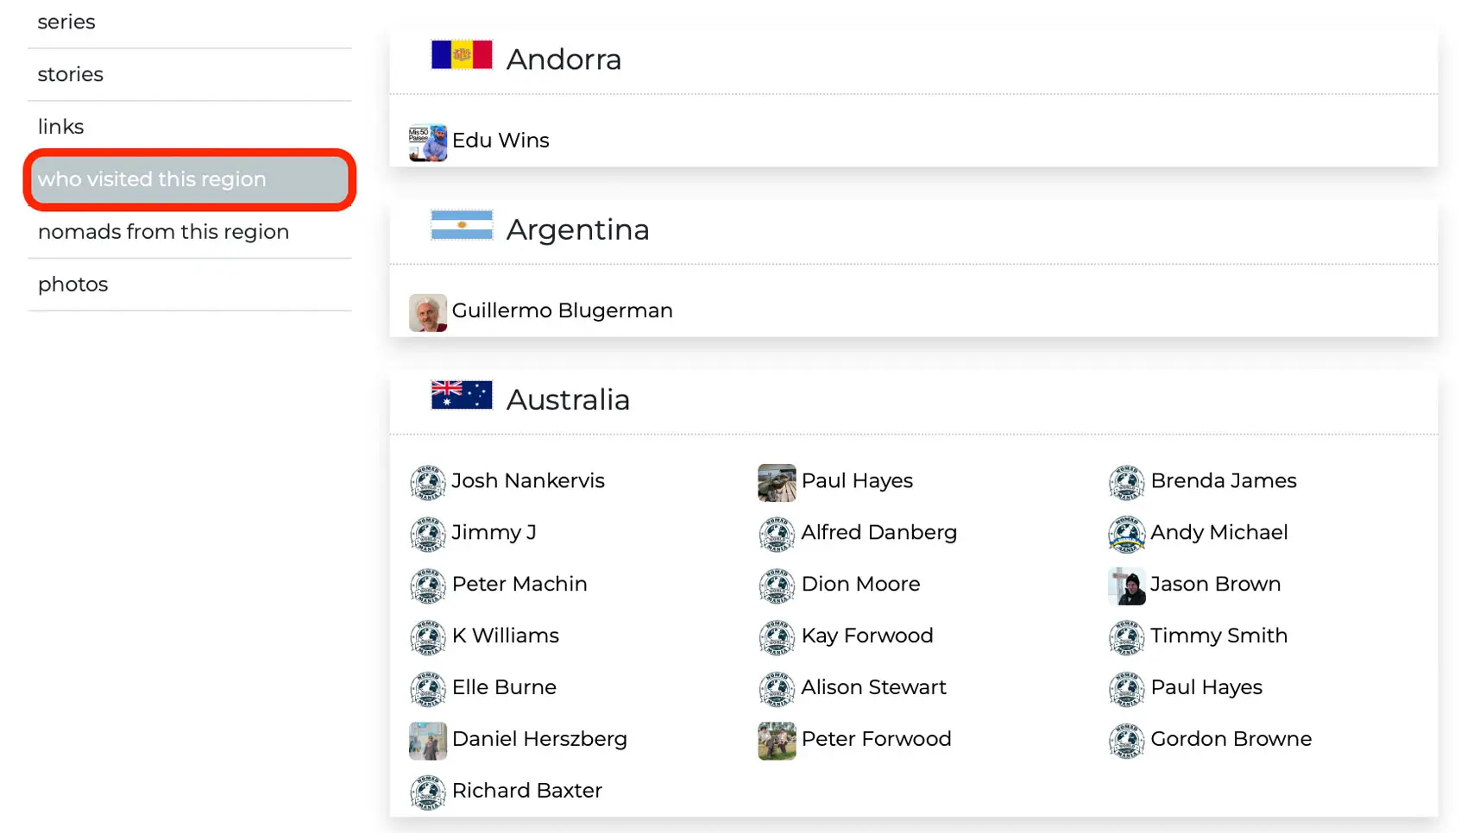
Task: Click Guillermo Blugerman's profile photo
Action: tap(428, 313)
